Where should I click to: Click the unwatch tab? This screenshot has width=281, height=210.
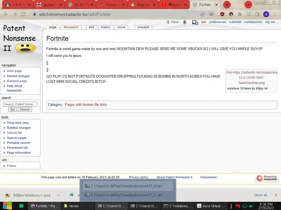pos(143,27)
